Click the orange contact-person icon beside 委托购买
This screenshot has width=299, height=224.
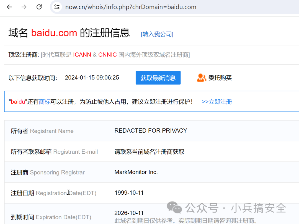(x=202, y=78)
